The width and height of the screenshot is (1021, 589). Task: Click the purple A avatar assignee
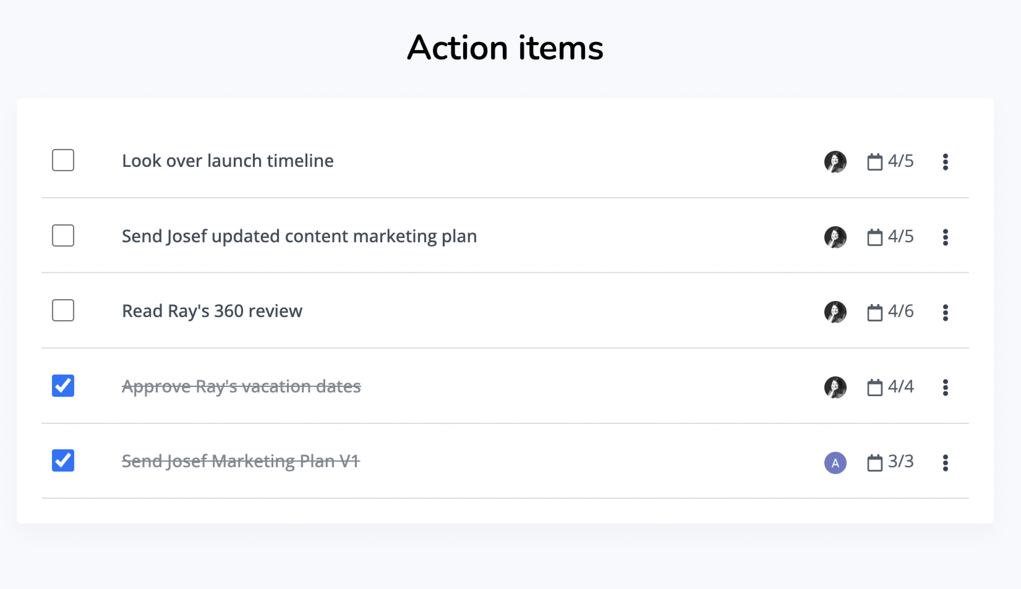[835, 463]
